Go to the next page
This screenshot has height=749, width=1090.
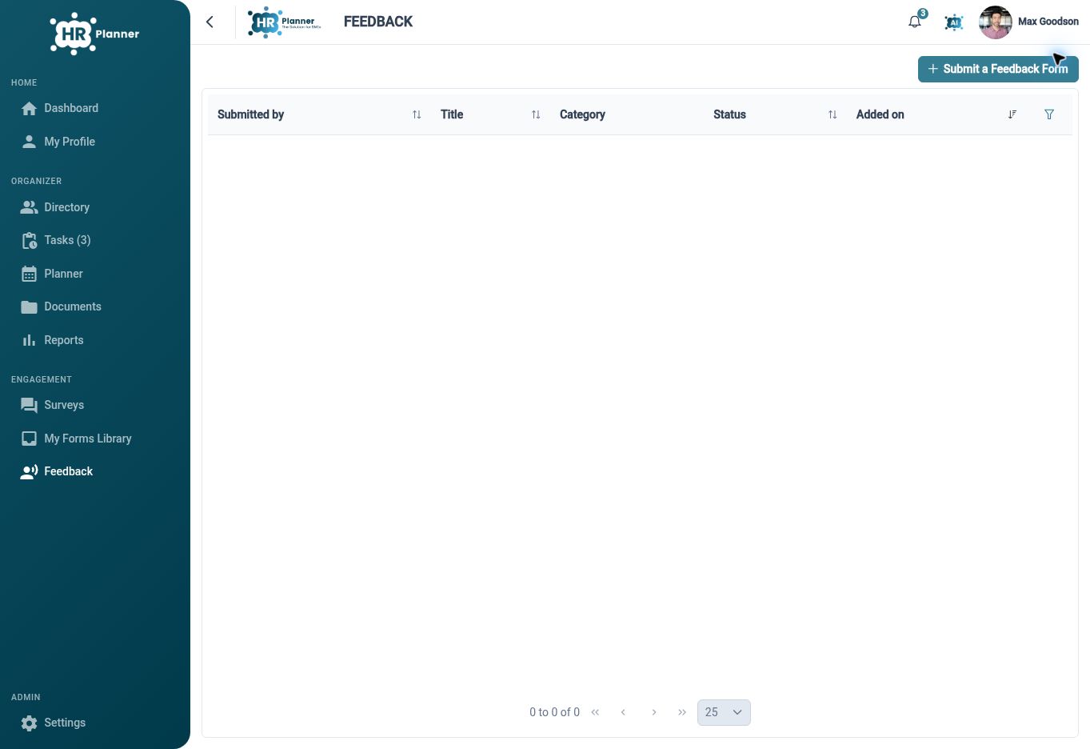654,712
